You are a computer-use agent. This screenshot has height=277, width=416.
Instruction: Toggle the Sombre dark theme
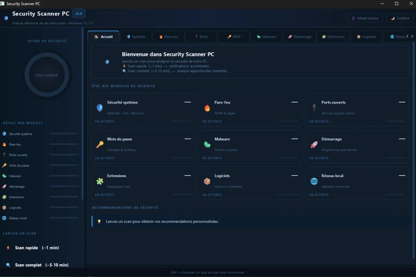click(399, 18)
